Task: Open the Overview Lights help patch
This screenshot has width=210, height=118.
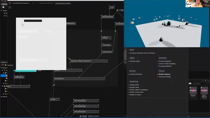Action: tap(135, 61)
